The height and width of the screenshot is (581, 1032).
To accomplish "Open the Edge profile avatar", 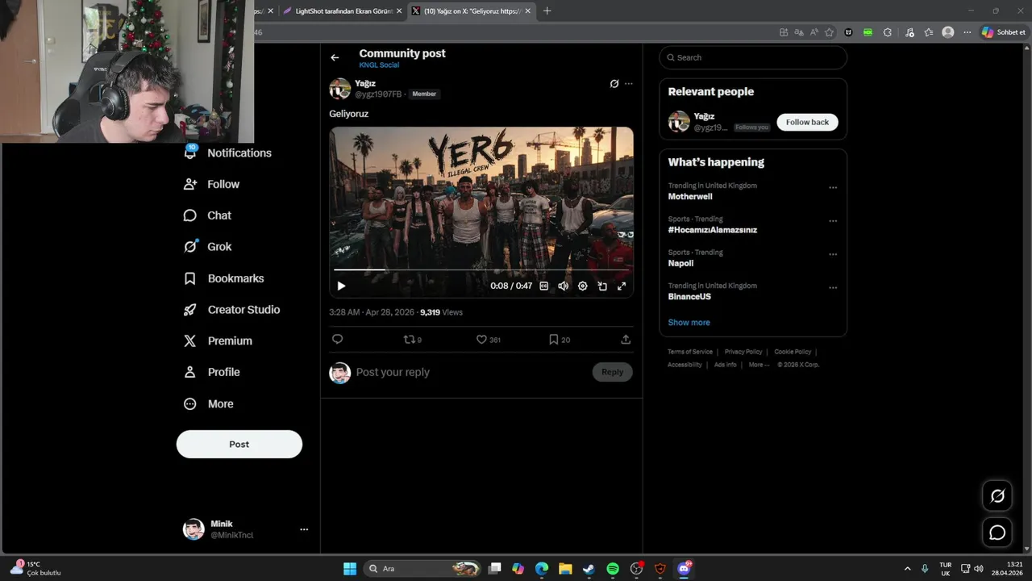I will 948,32.
